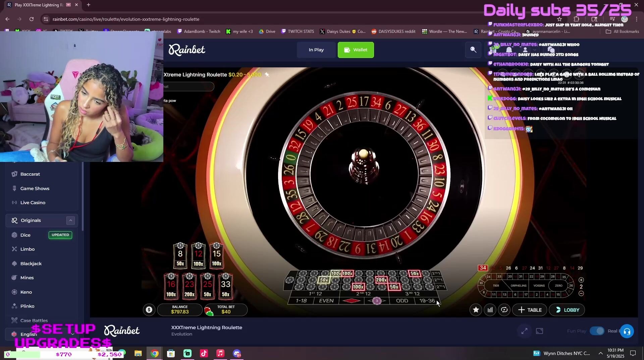Screen dimensions: 644x360
Task: Open Live Casino from sidebar
Action: pyautogui.click(x=33, y=203)
